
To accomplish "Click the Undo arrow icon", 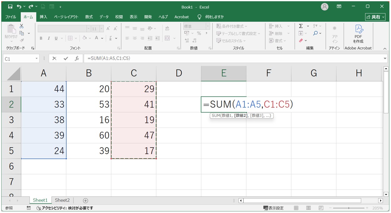I will pos(19,7).
